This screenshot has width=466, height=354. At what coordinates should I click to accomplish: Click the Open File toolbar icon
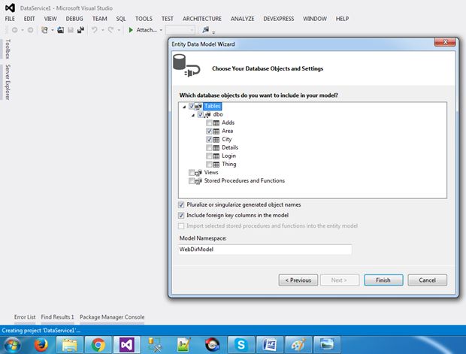pos(60,30)
